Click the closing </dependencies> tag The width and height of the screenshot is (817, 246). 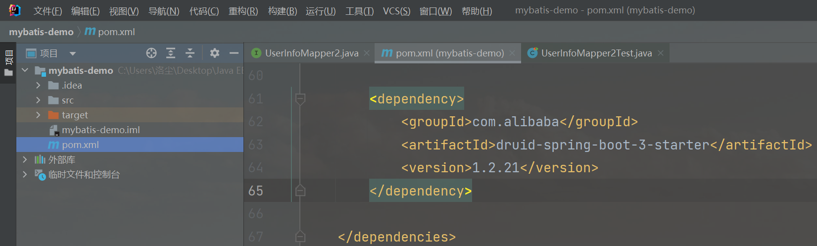click(x=397, y=237)
